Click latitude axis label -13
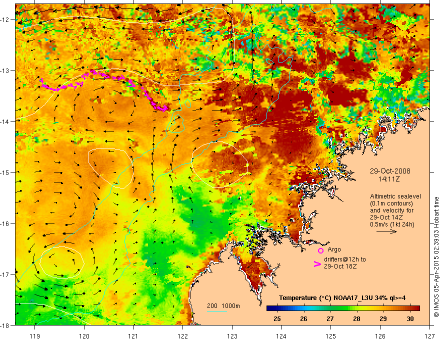The image size is (440, 340). 5,70
